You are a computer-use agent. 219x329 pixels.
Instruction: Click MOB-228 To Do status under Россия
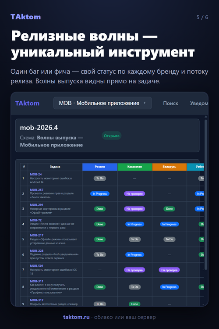coord(100,254)
